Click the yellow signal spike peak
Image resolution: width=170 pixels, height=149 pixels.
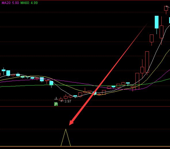66,129
